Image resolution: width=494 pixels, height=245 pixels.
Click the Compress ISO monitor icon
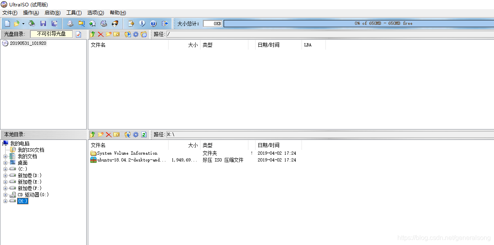pos(81,24)
